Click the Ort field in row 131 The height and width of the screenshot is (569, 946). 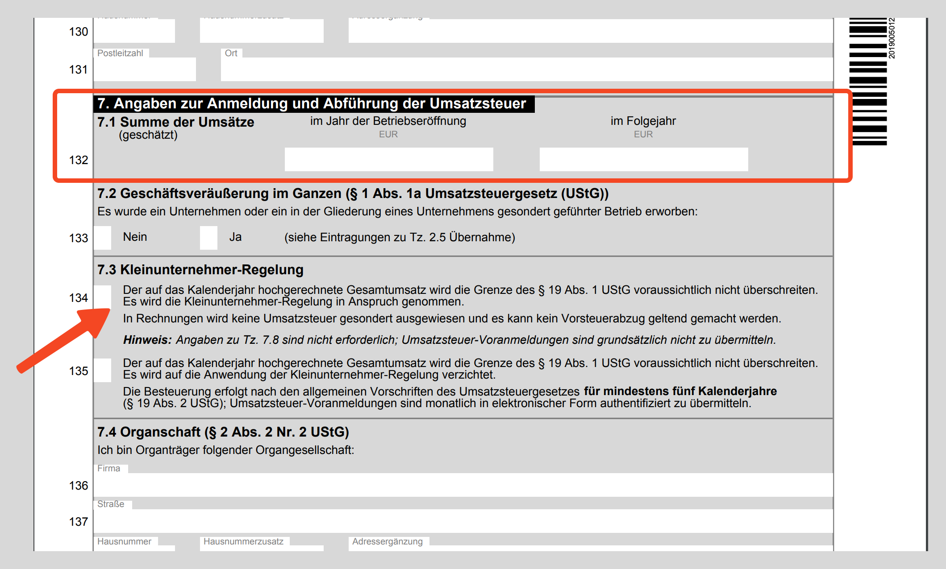527,69
